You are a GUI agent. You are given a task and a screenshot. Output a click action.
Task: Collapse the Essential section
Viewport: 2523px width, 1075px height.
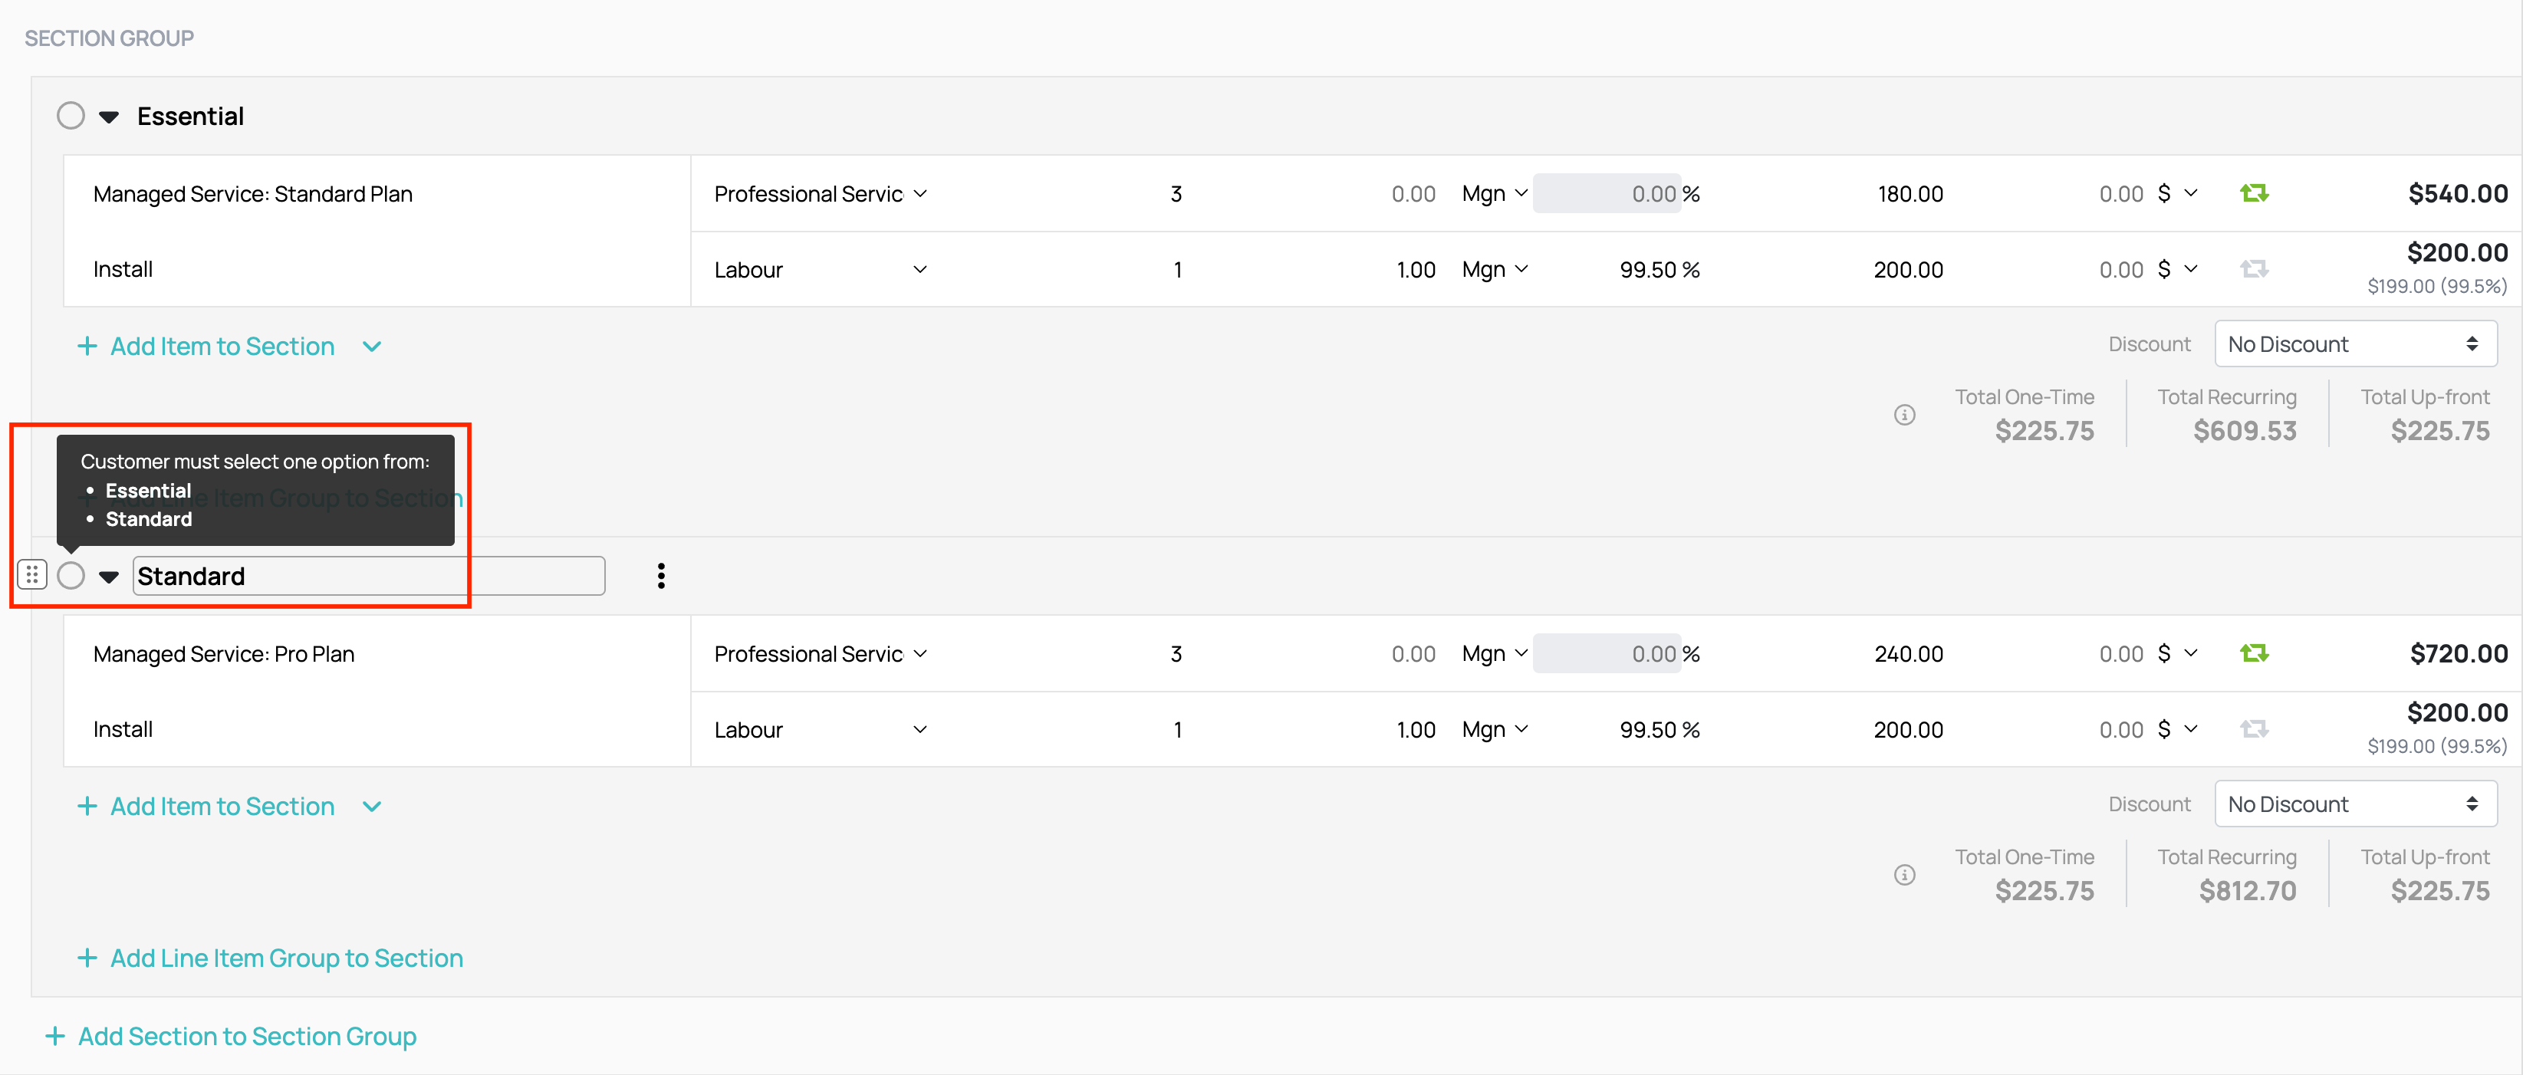109,117
